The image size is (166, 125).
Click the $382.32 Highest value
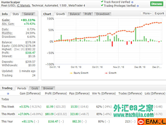pos(30,49)
